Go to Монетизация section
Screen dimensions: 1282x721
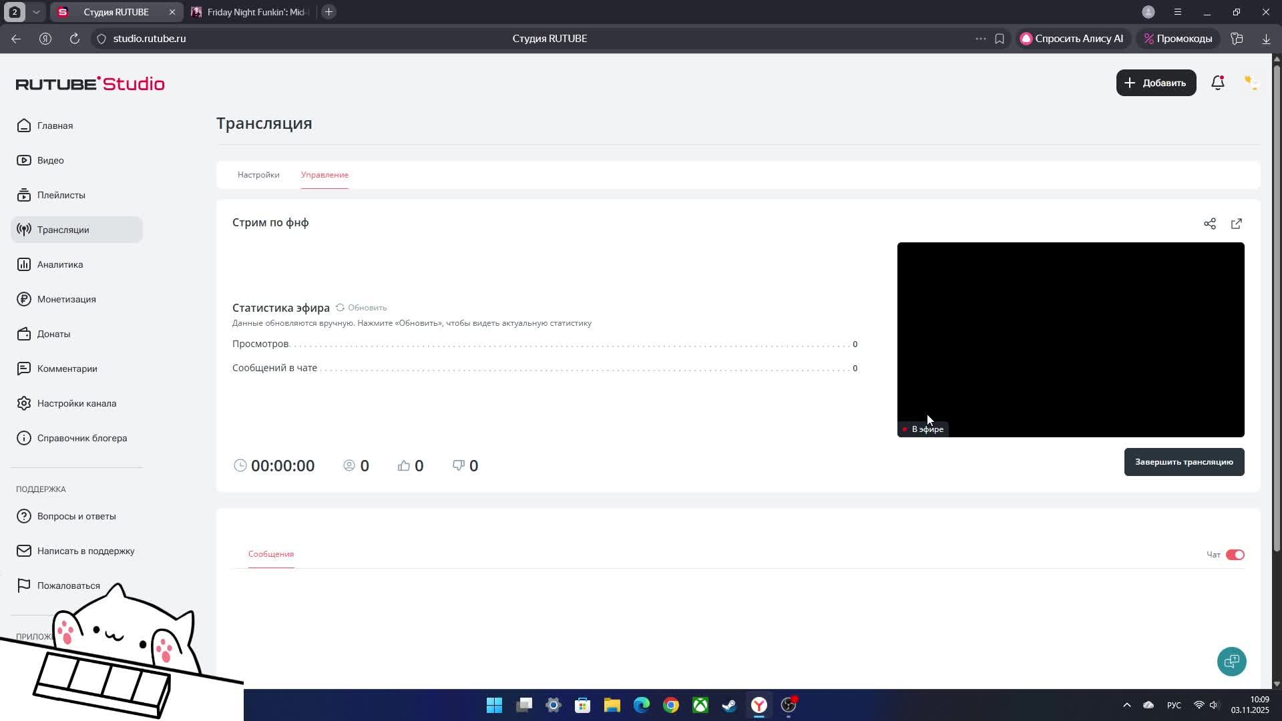coord(66,299)
